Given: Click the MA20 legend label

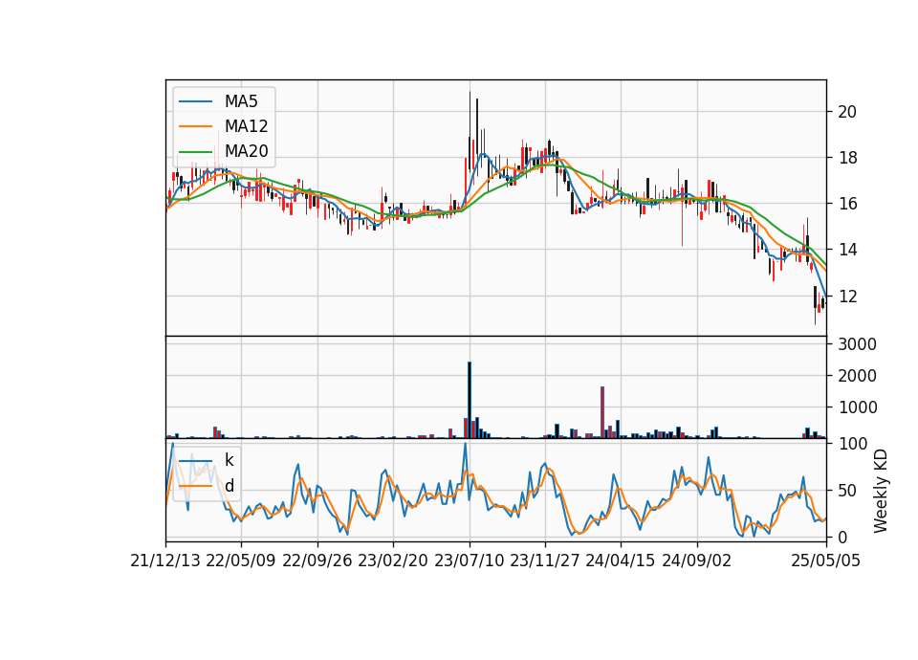Looking at the screenshot, I should click(246, 151).
